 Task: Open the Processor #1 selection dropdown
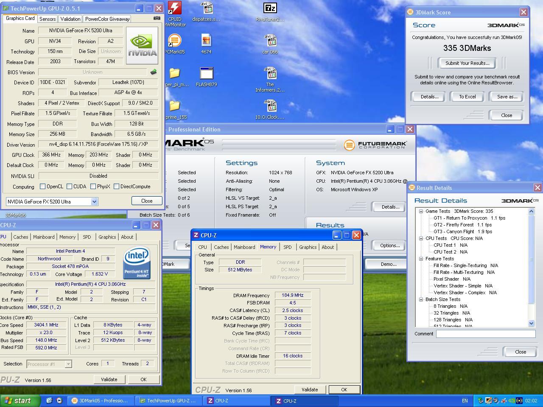pyautogui.click(x=68, y=364)
